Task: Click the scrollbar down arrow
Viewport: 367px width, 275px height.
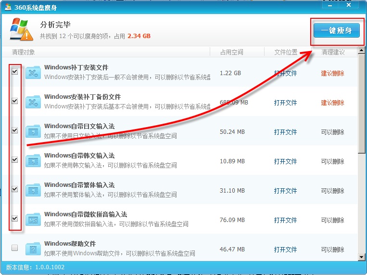Action: tap(361, 258)
